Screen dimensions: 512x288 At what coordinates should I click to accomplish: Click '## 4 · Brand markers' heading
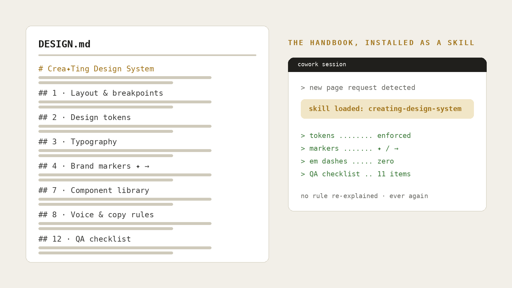point(94,166)
